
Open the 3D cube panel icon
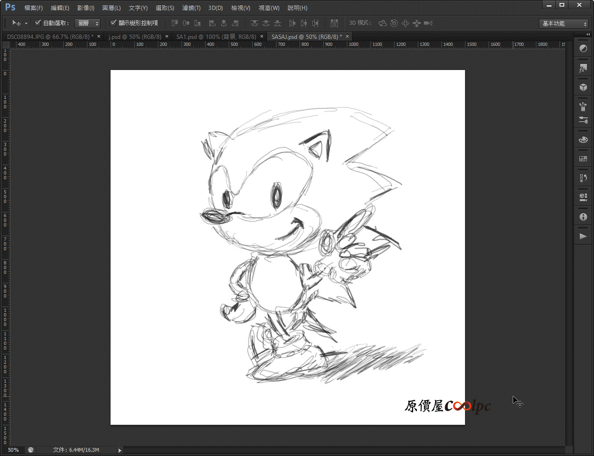click(583, 87)
